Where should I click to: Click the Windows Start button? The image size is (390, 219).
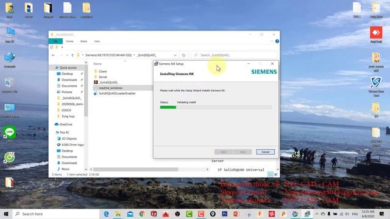coord(6,214)
